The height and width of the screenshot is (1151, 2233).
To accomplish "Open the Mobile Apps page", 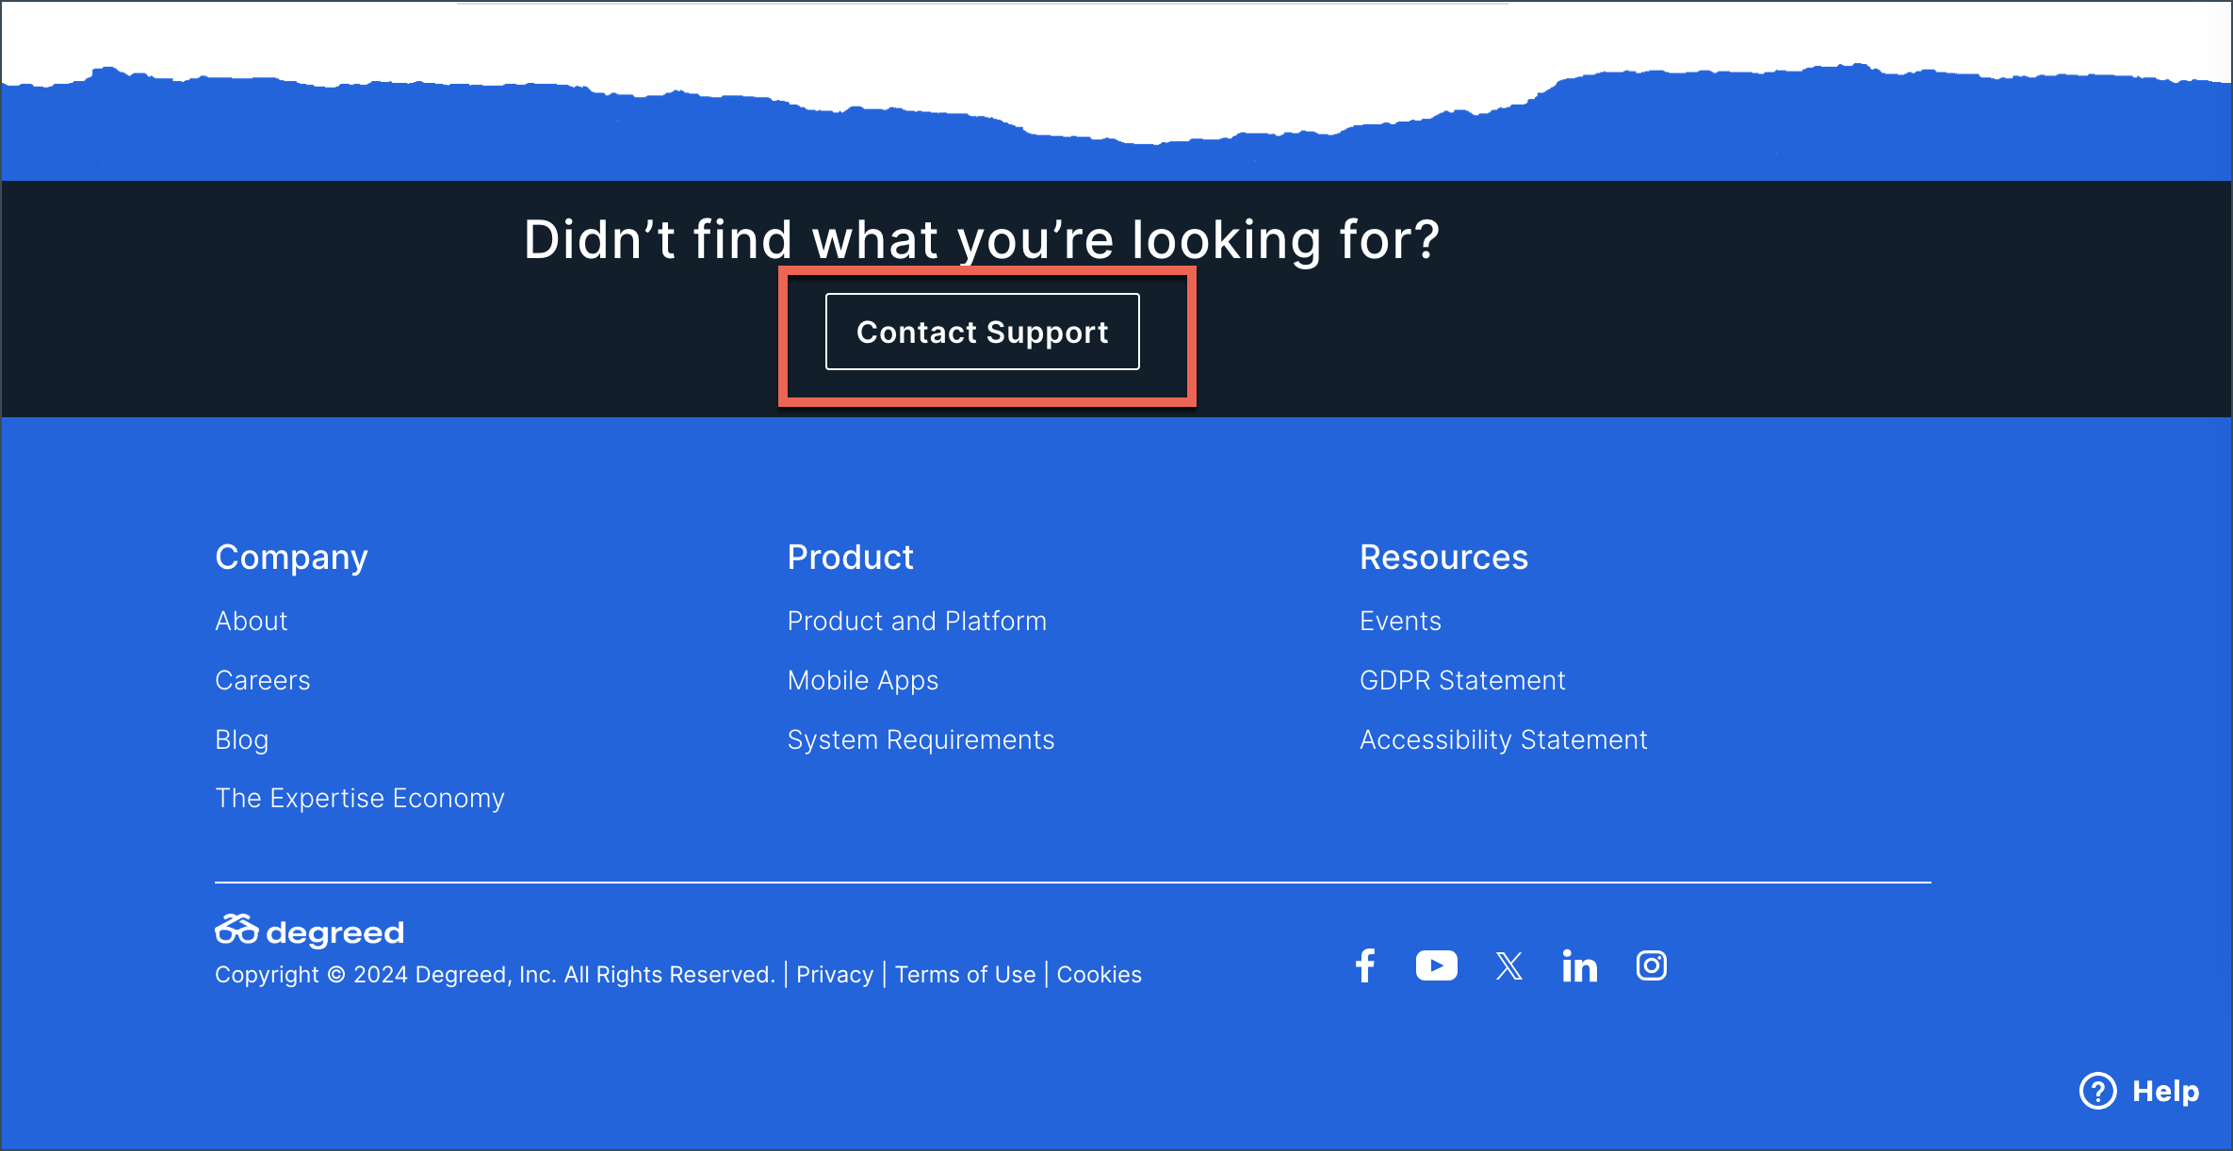I will click(x=862, y=680).
